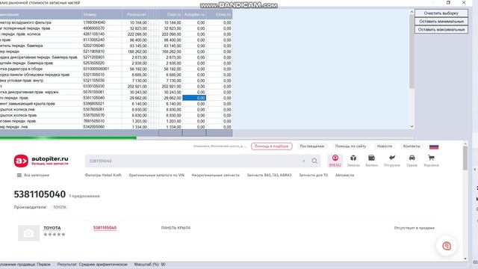Click the side panel collapse arrow
The height and width of the screenshot is (269, 478).
[x=475, y=170]
